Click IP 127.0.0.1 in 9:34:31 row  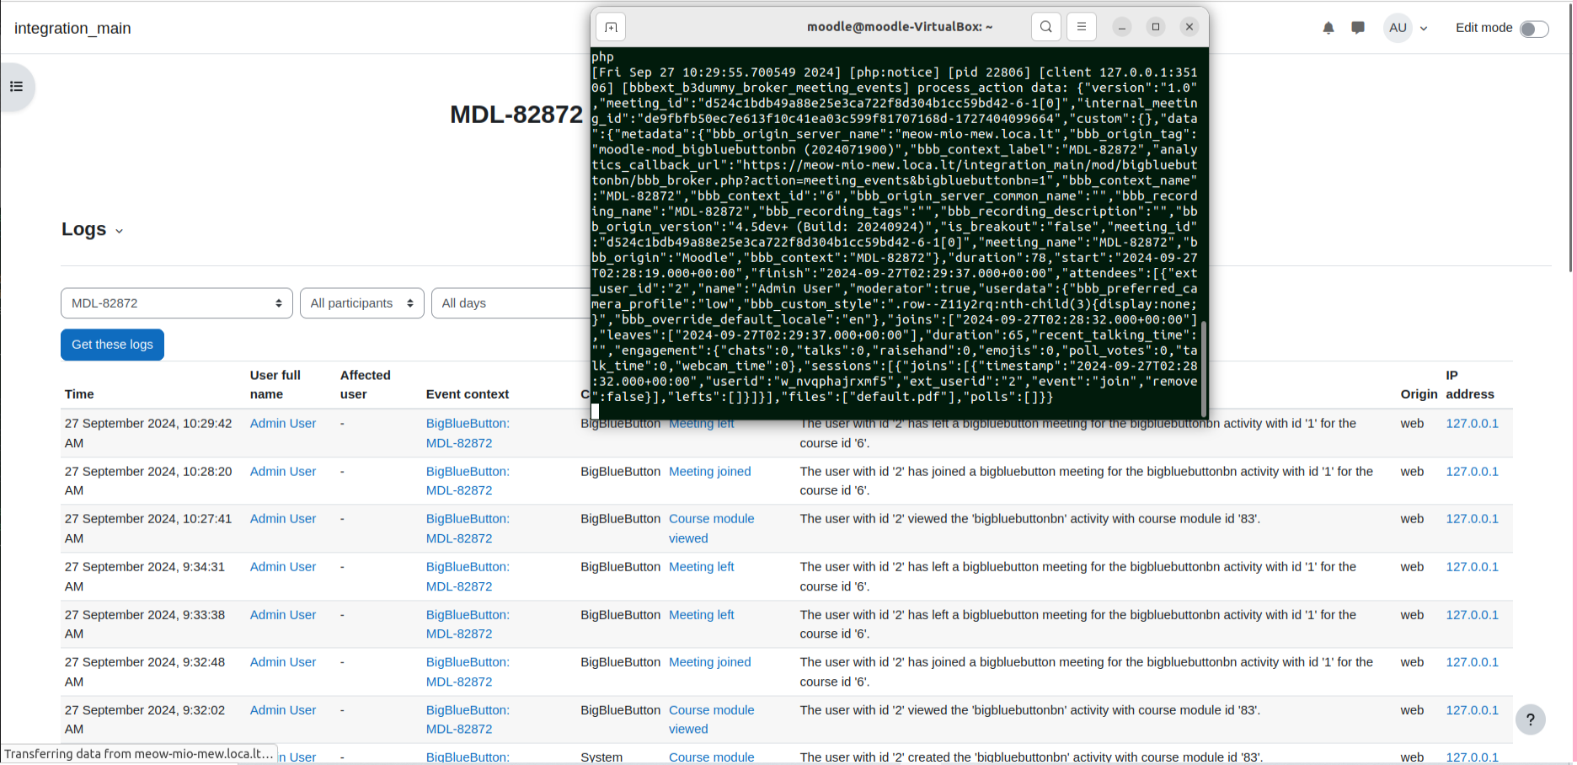[1473, 567]
